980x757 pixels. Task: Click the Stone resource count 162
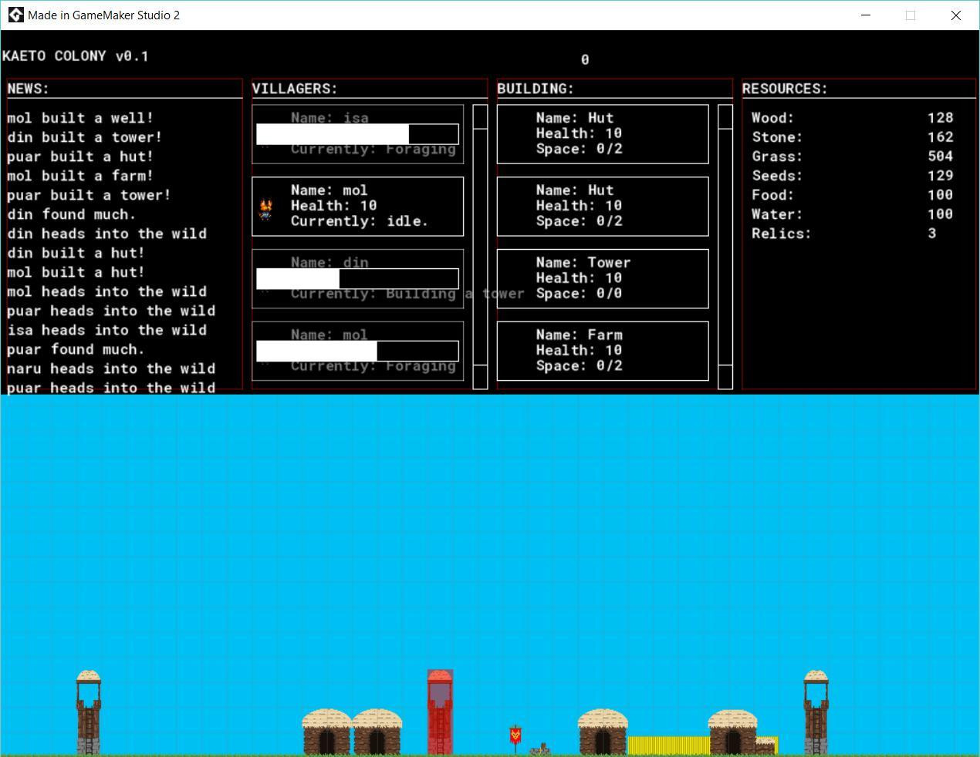pos(941,137)
